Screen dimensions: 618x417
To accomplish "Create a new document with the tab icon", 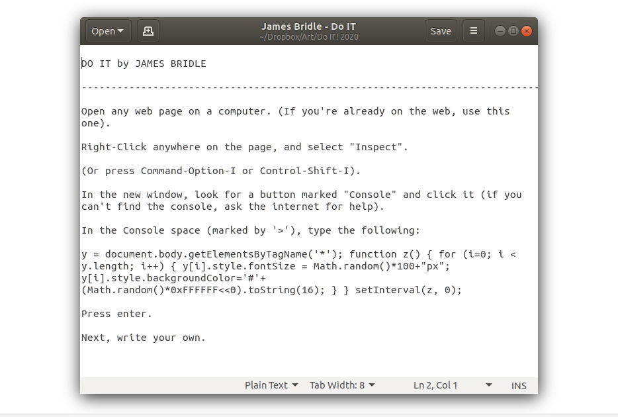I will [148, 31].
